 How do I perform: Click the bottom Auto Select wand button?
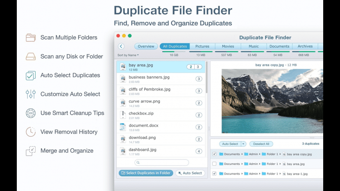point(190,173)
